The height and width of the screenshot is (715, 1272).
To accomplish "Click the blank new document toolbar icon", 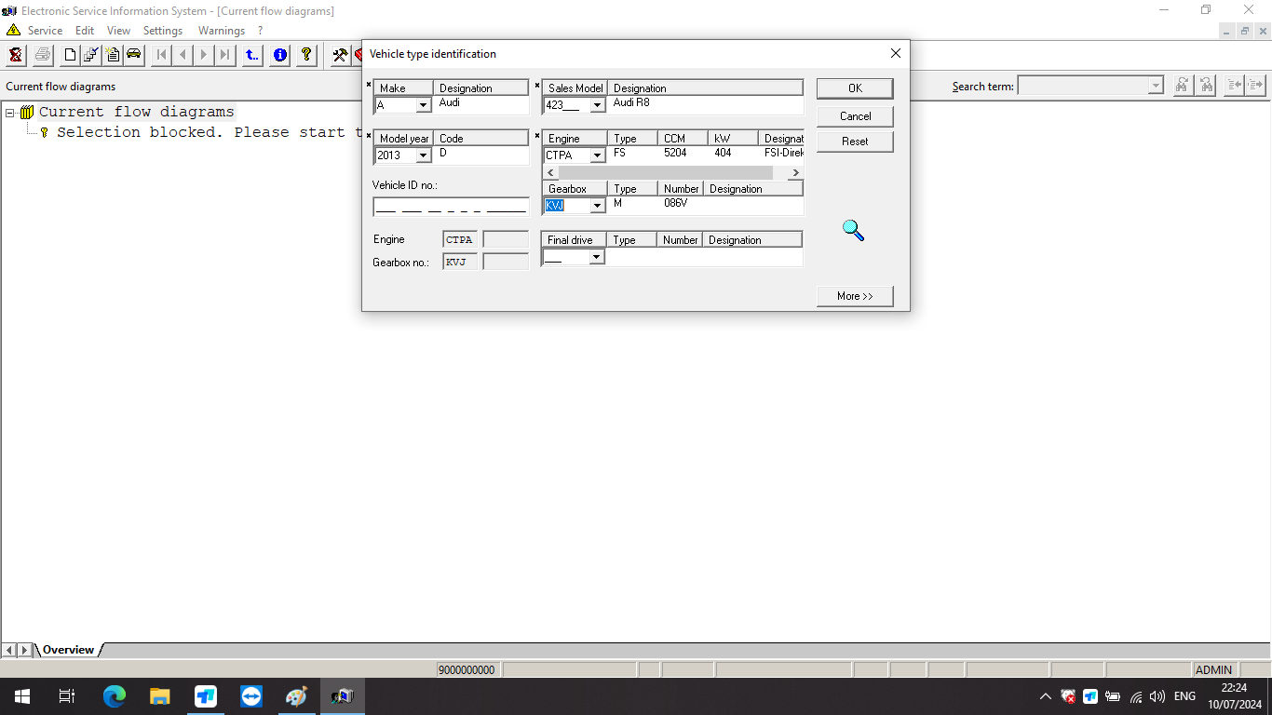I will [70, 55].
